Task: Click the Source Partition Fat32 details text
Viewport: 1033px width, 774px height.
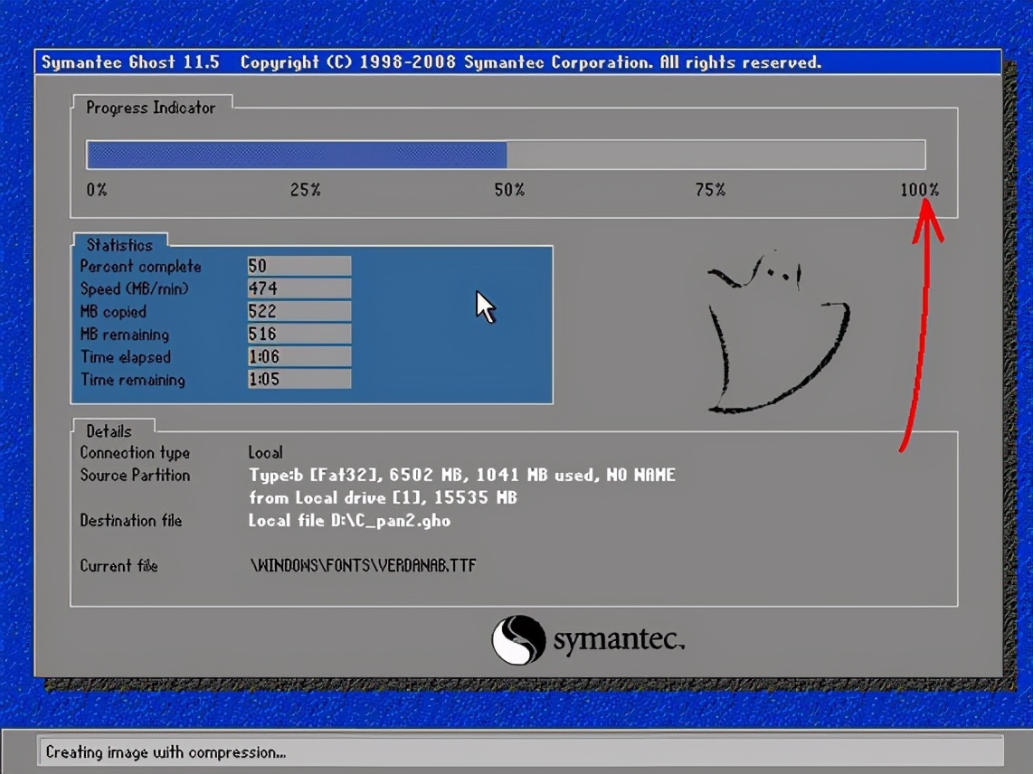Action: click(x=461, y=475)
